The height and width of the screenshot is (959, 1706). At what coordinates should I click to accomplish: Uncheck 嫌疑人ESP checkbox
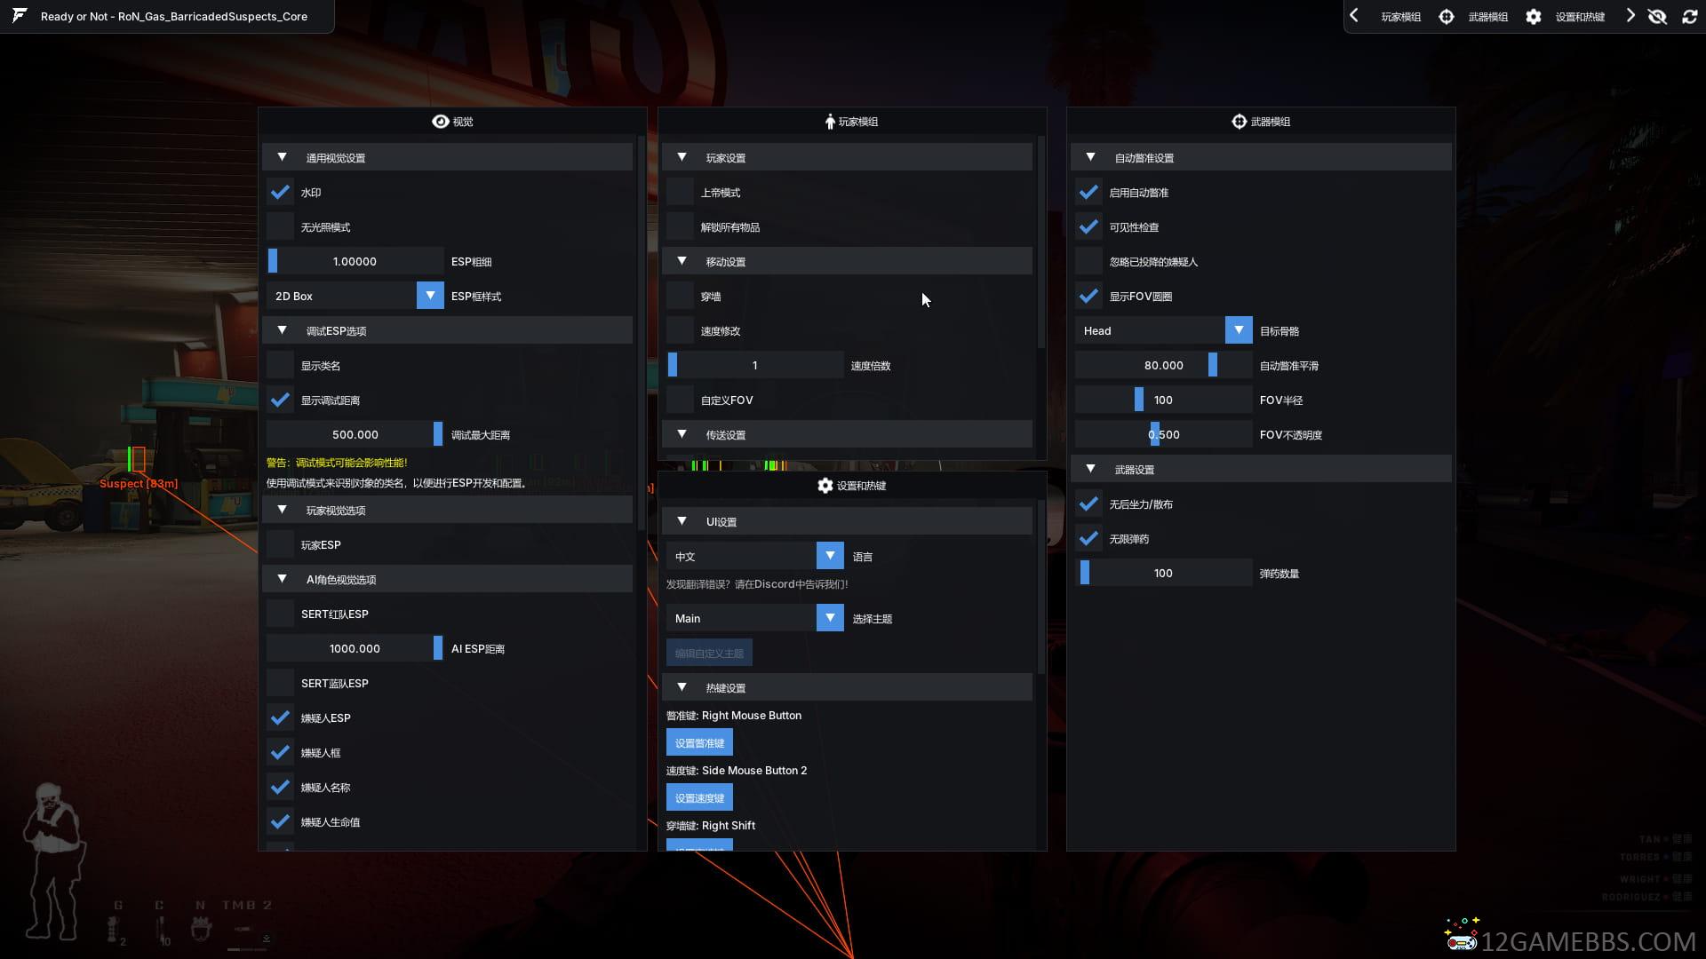pyautogui.click(x=280, y=717)
